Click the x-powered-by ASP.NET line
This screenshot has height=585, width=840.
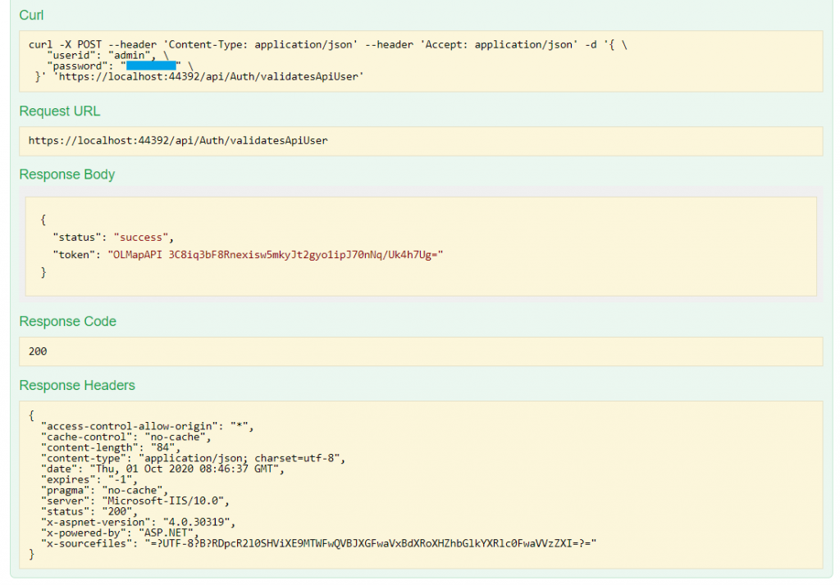click(120, 533)
